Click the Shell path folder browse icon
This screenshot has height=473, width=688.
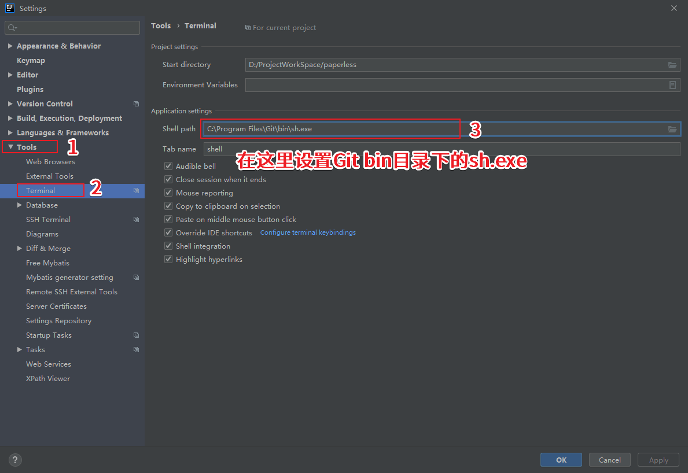click(672, 129)
